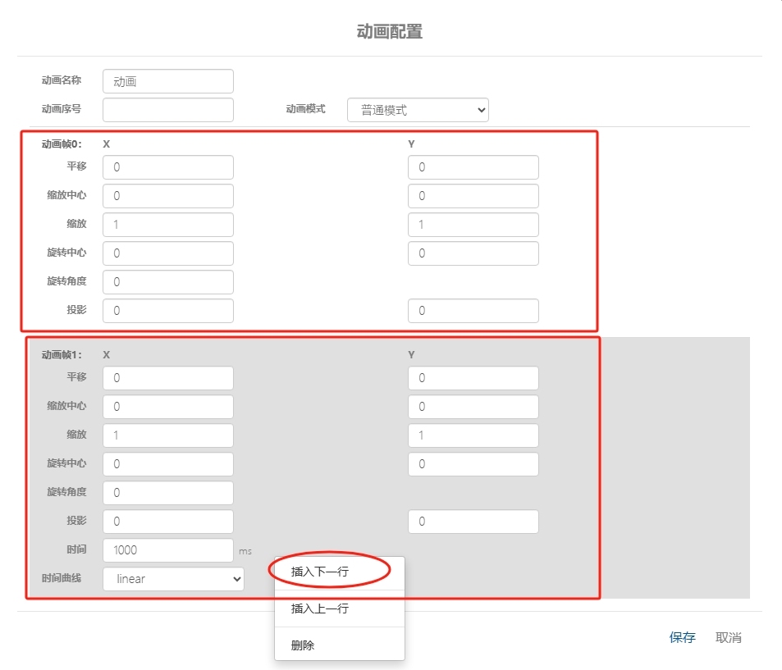Click 动画帧1 投影 Y input

[x=473, y=522]
